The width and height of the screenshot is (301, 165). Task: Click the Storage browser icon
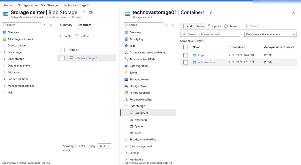point(126,79)
